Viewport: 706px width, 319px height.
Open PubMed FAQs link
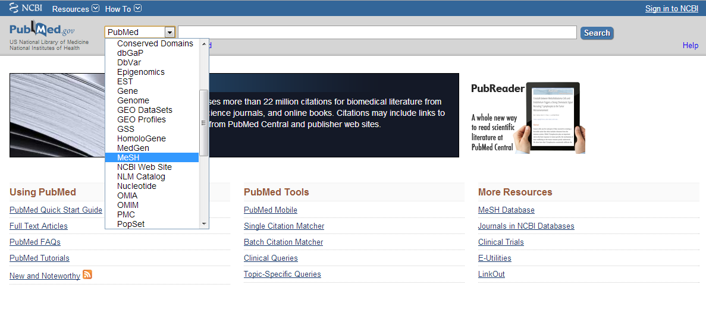(x=35, y=242)
